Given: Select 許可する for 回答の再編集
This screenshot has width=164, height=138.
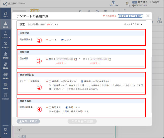Looking at the screenshot, I should 50,108.
